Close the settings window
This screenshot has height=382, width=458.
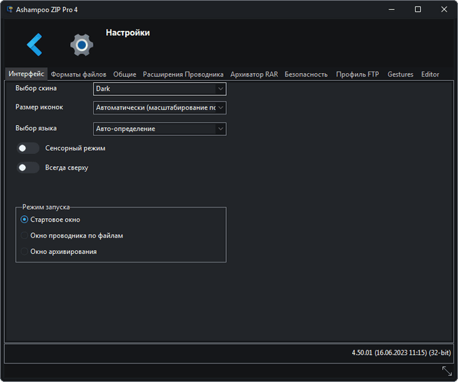tap(443, 9)
